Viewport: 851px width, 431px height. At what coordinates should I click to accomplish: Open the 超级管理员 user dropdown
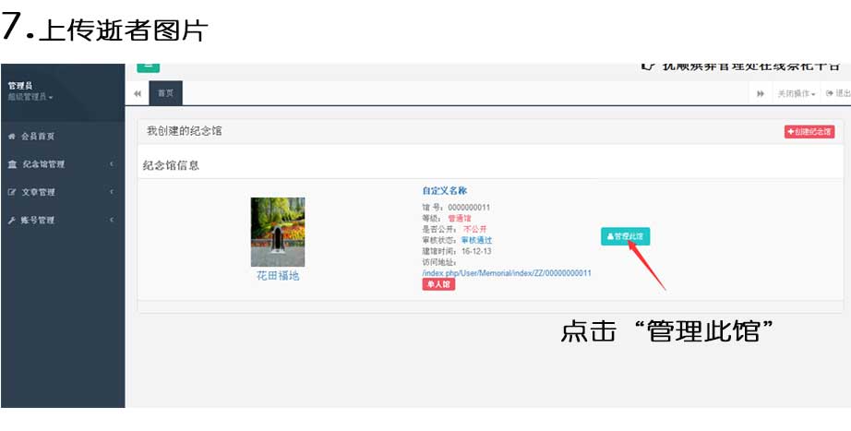pyautogui.click(x=30, y=97)
